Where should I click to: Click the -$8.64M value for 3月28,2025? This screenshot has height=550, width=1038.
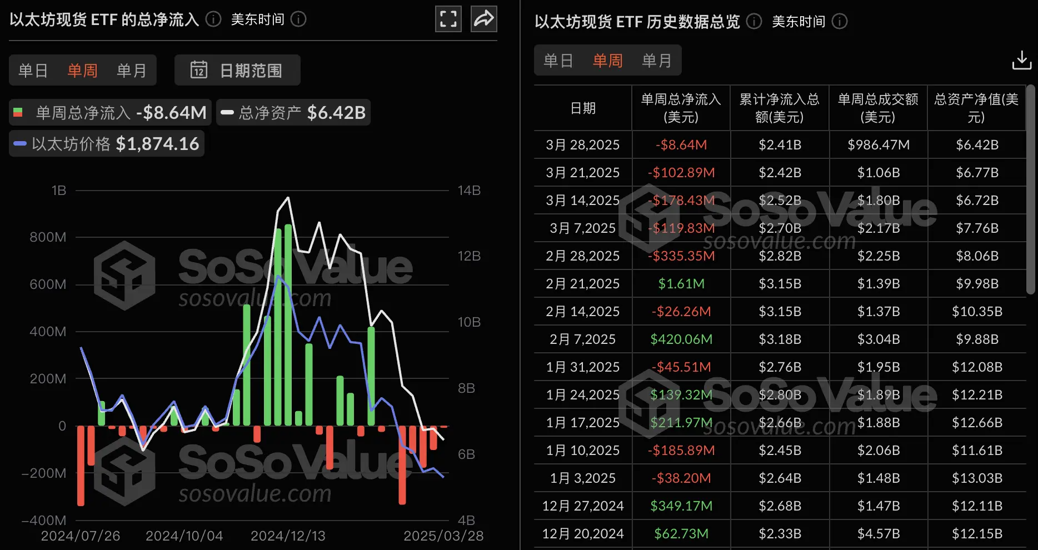pos(681,144)
